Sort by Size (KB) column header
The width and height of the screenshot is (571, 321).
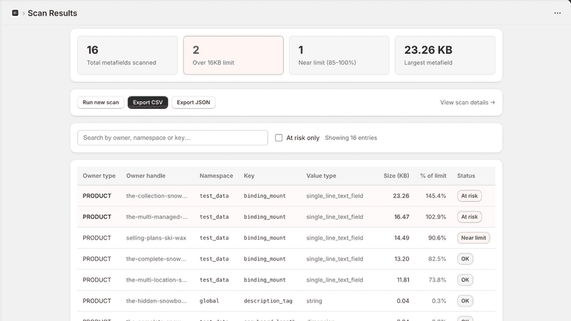coord(397,176)
